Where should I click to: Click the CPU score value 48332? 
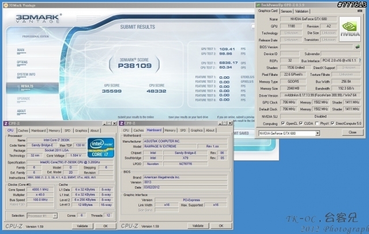[x=156, y=91]
